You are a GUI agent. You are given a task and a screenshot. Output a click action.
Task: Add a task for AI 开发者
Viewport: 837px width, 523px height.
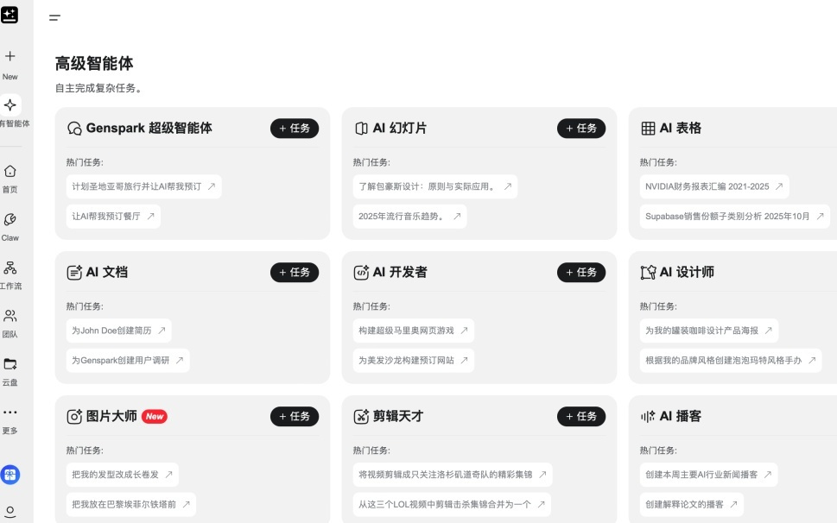[581, 273]
